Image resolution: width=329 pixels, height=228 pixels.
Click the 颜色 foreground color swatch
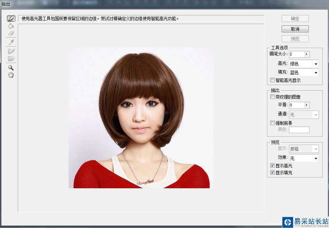tap(299, 130)
